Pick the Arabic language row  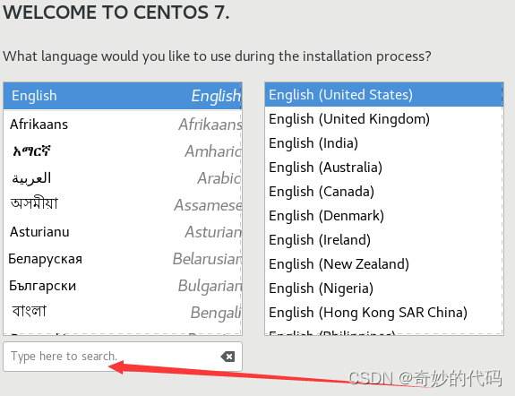coord(123,178)
